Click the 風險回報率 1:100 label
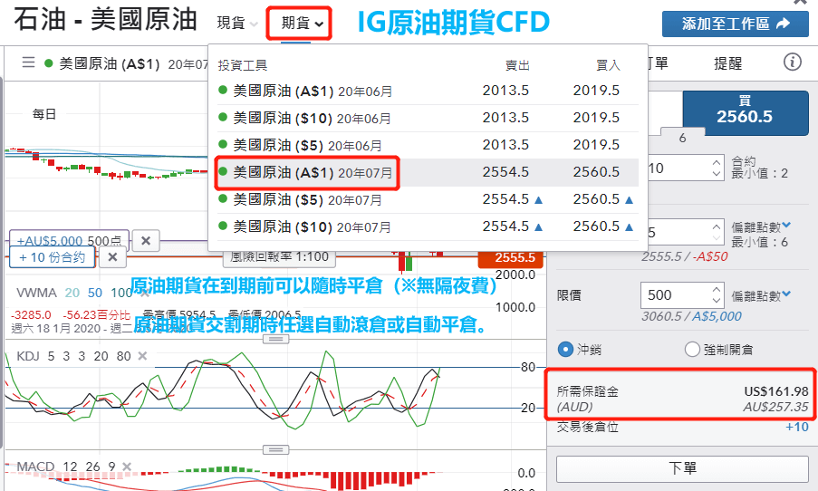818x491 pixels. (280, 256)
